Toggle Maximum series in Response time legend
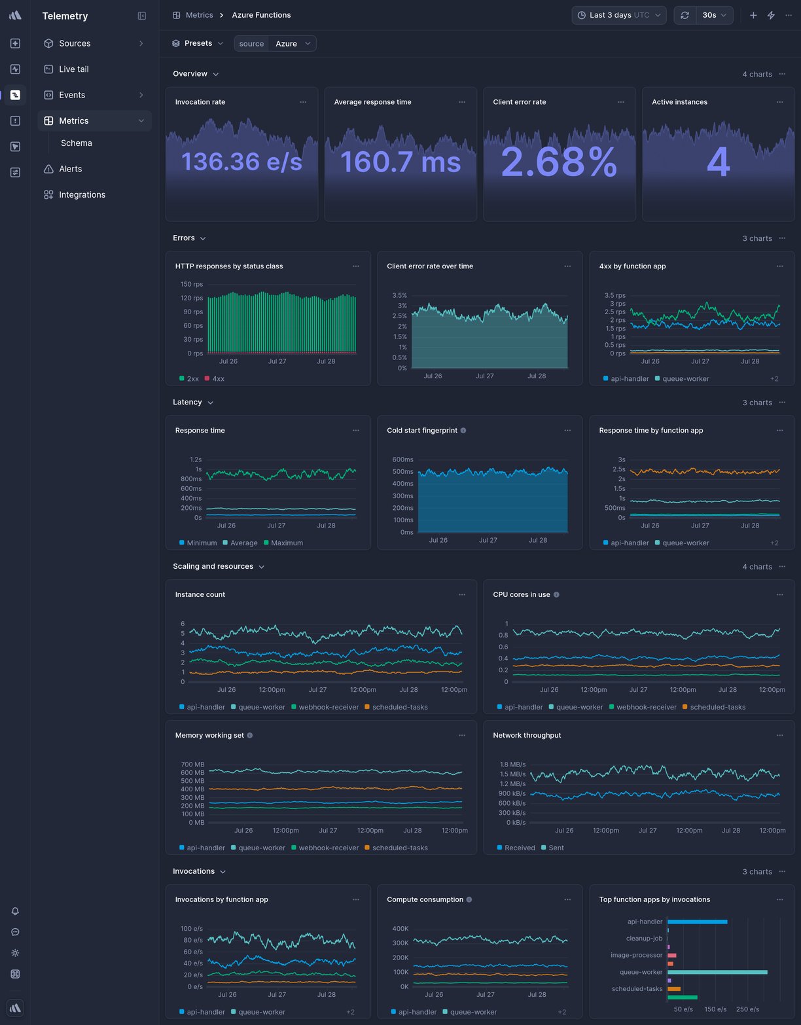 (283, 543)
